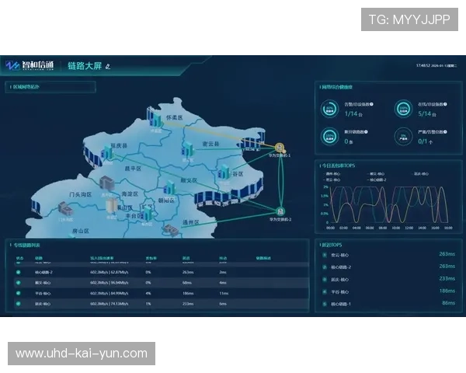Click the 233ms value in delay TOP5
This screenshot has width=466, height=373.
tap(447, 278)
